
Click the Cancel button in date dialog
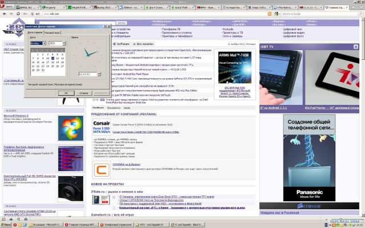point(84,93)
